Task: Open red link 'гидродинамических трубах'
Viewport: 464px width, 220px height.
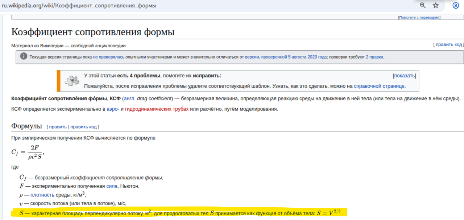Action: pos(157,109)
